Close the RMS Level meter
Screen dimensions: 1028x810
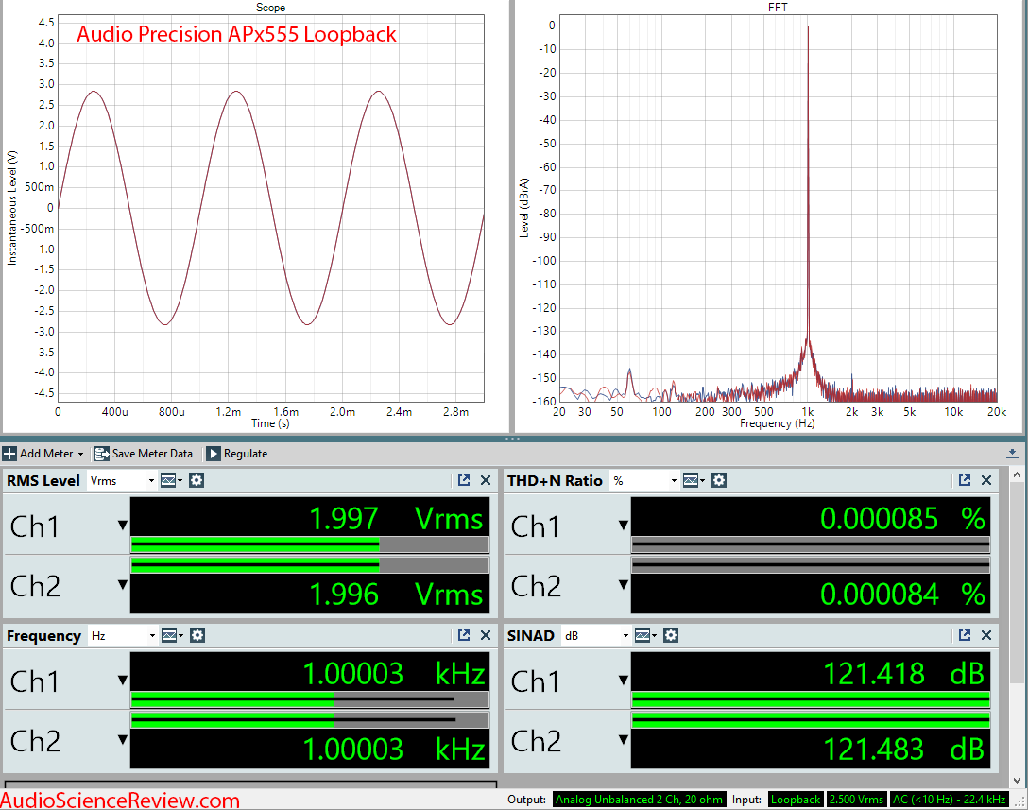click(486, 480)
